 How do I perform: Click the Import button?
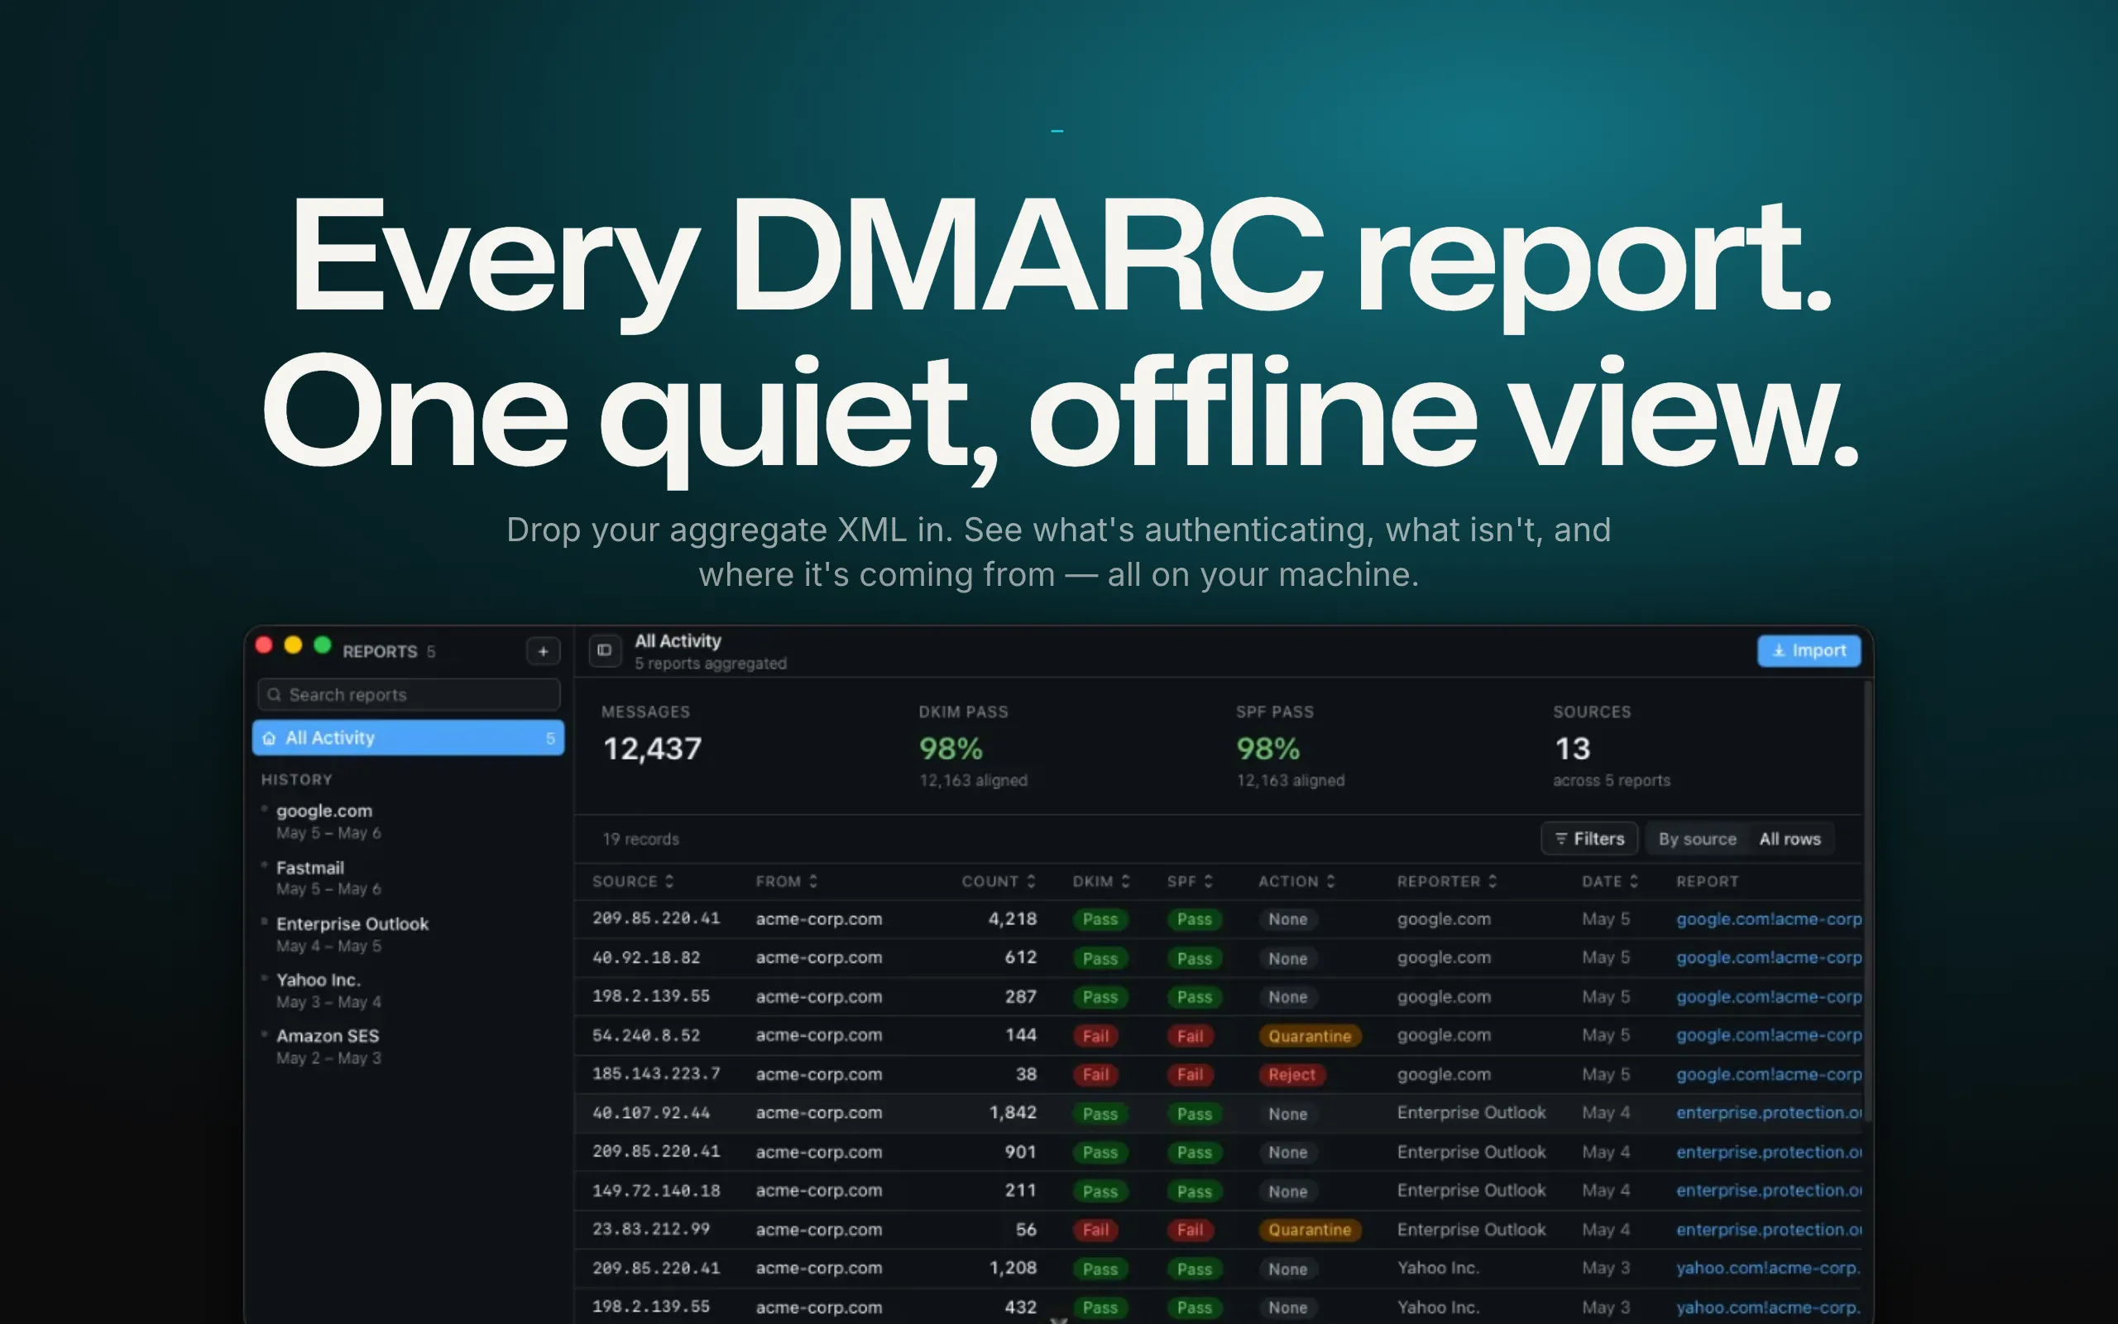(x=1809, y=650)
